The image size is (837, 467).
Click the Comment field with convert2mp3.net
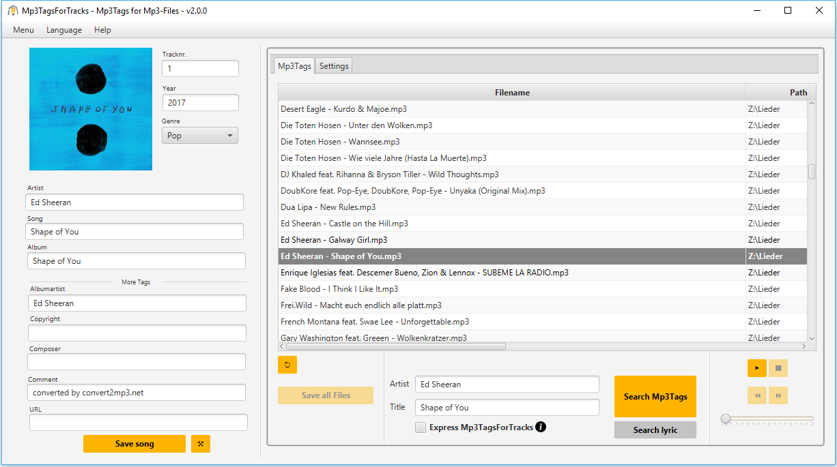[137, 393]
